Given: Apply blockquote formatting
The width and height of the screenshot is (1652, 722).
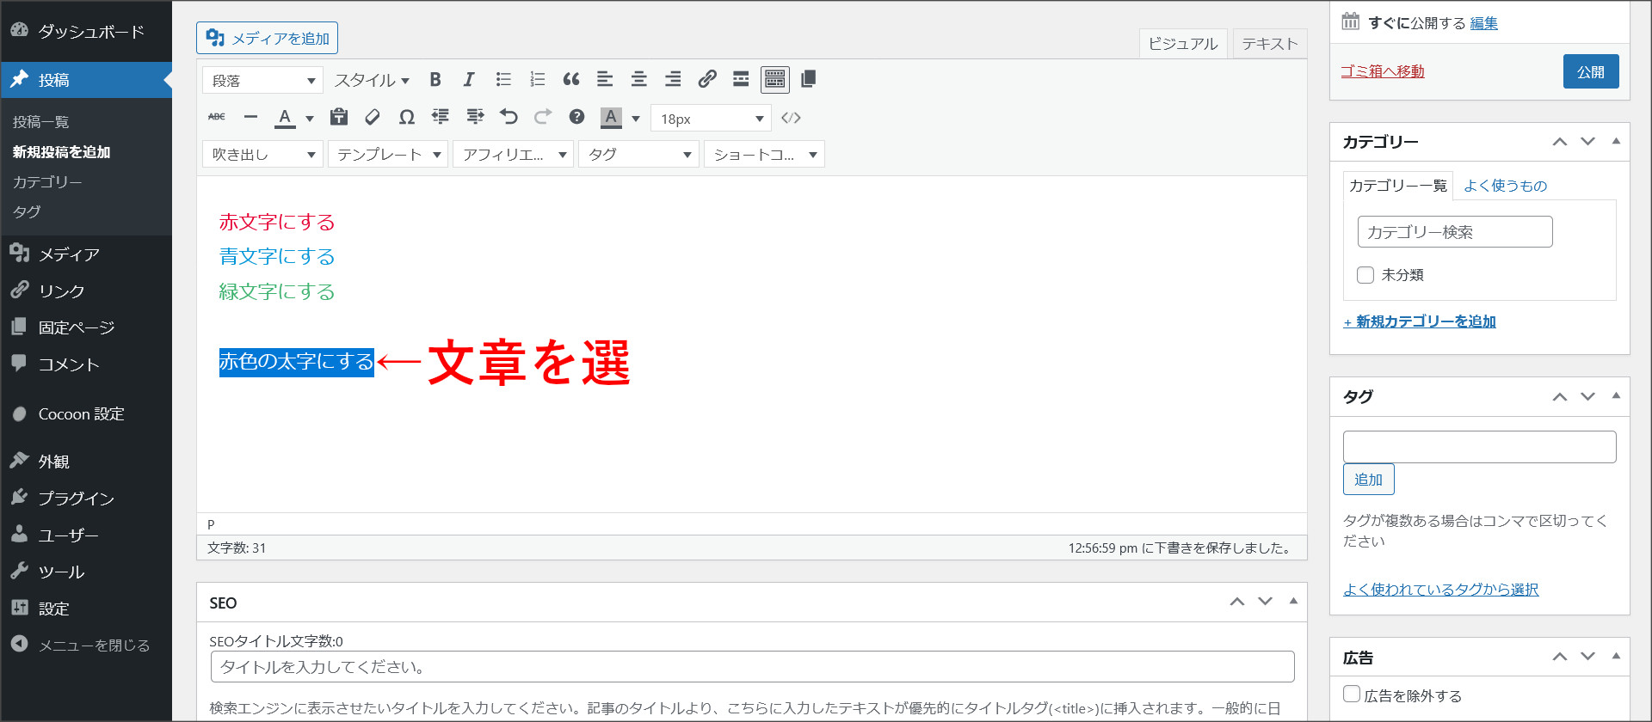Looking at the screenshot, I should (571, 80).
